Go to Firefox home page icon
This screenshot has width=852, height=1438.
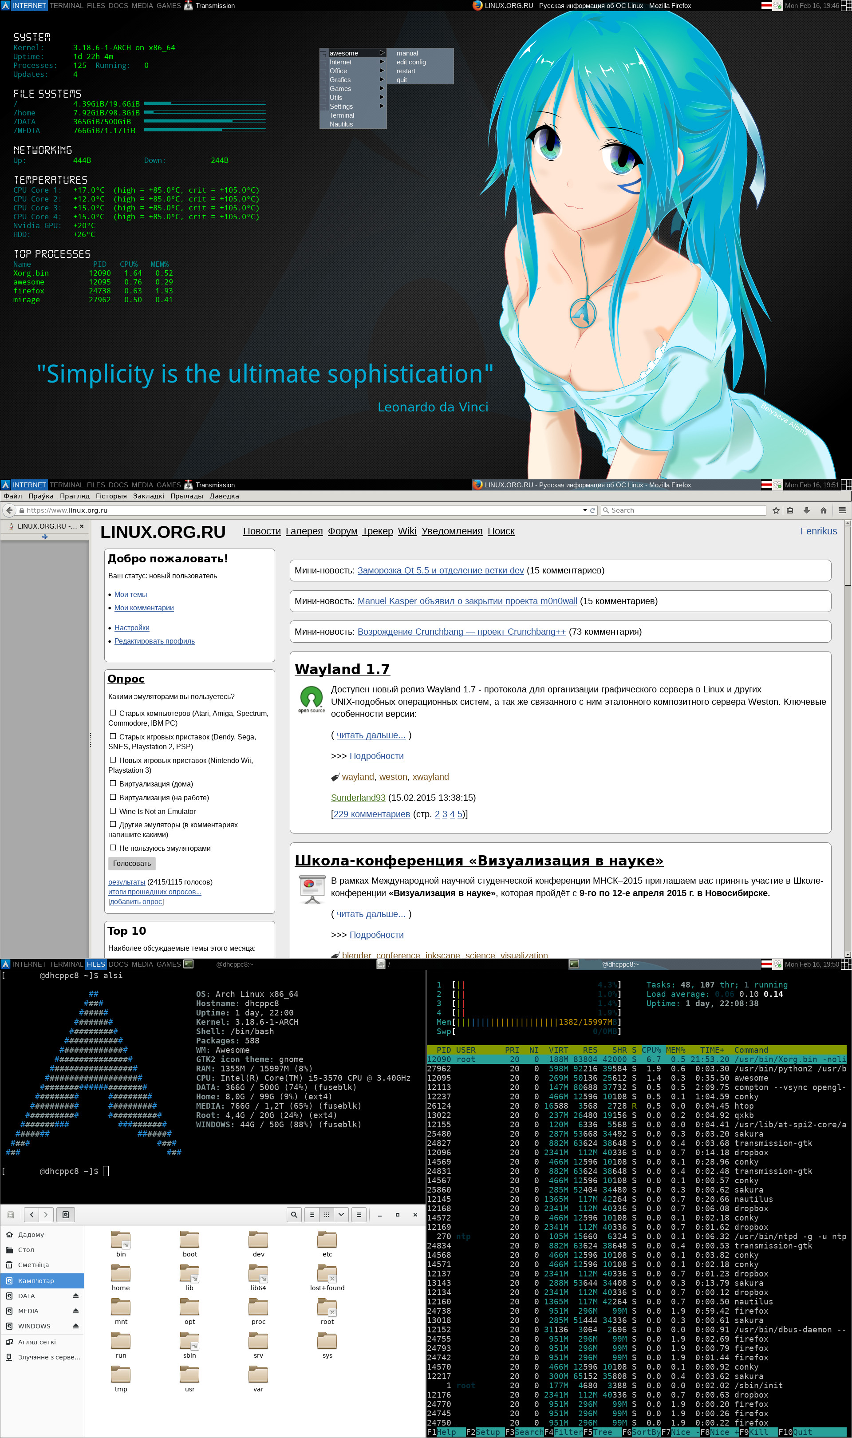pyautogui.click(x=823, y=510)
